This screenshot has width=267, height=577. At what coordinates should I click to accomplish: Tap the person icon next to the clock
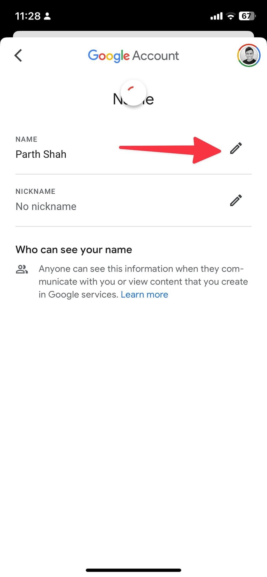click(47, 16)
